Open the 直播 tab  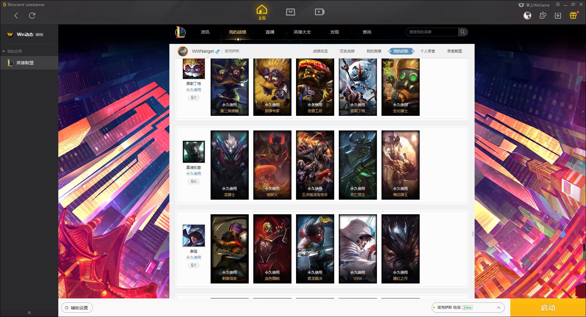(x=270, y=32)
